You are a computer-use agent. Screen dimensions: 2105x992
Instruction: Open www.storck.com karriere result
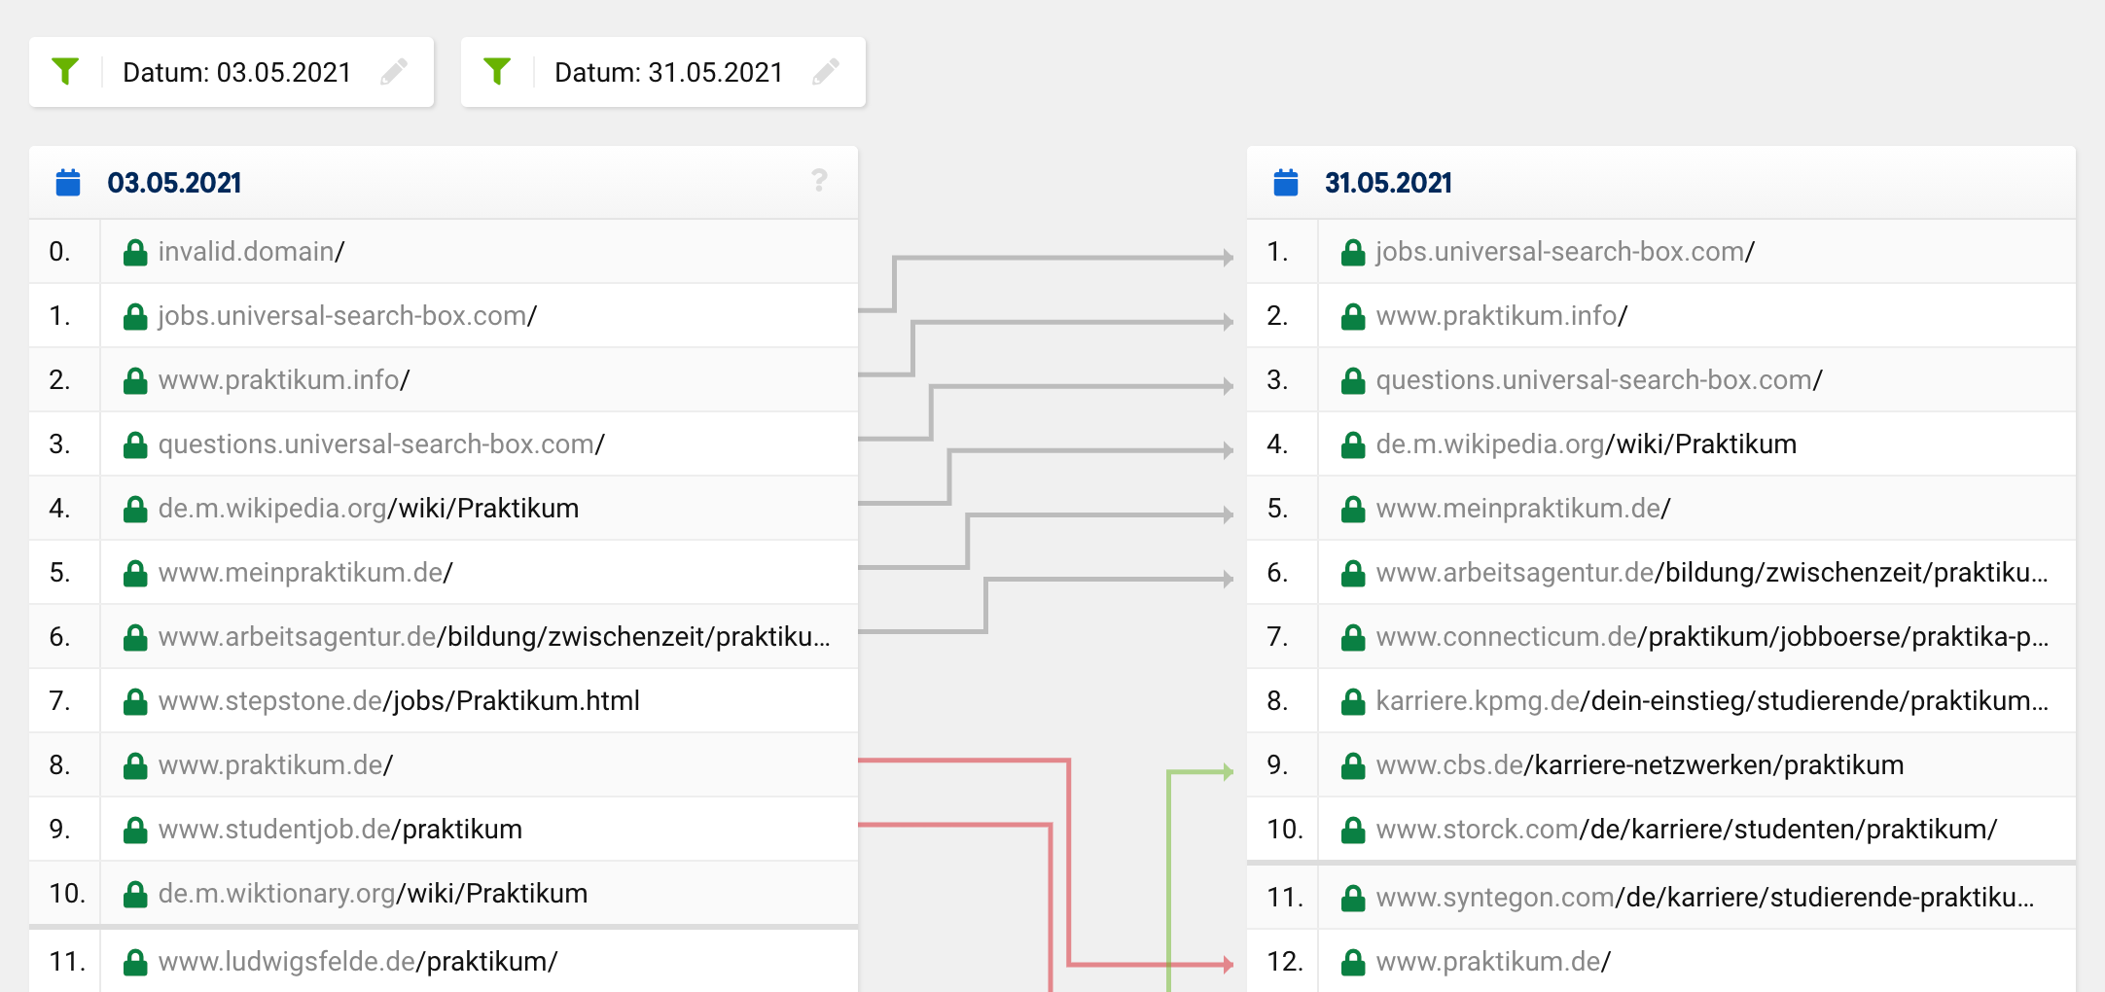(1686, 830)
